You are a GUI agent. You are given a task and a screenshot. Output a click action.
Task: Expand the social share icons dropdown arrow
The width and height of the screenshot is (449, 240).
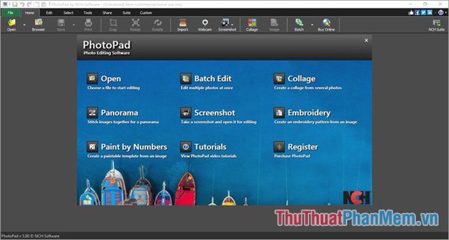coord(436,13)
